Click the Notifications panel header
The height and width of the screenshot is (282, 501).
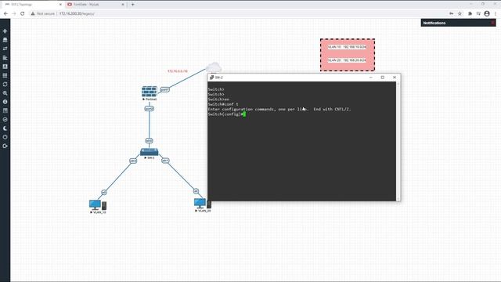point(458,23)
